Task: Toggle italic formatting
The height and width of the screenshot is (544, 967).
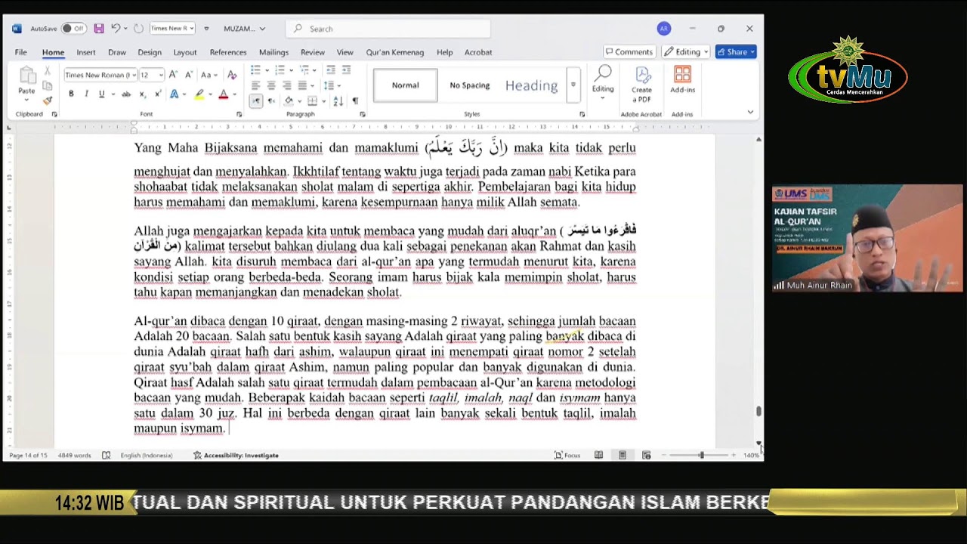Action: pos(86,94)
